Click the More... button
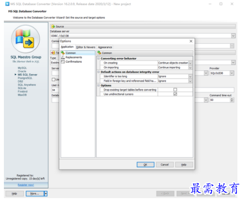 [x=35, y=193]
